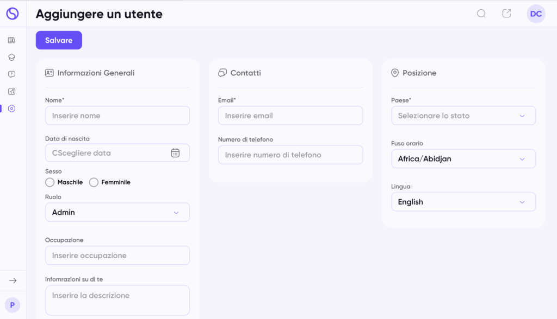
Task: Open the calendar date picker icon
Action: [175, 153]
